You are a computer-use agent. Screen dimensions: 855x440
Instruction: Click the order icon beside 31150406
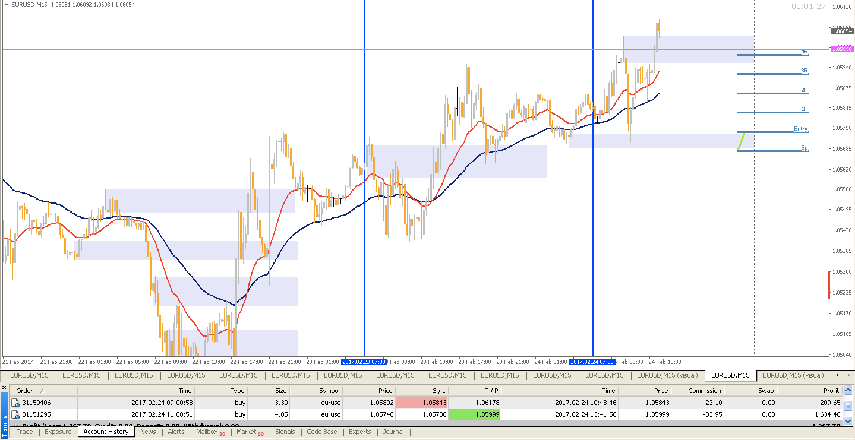pyautogui.click(x=15, y=403)
